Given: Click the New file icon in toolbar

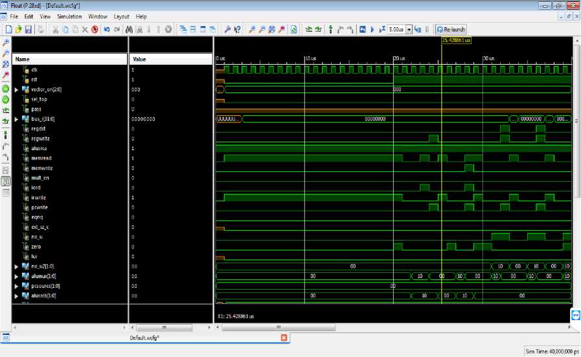Looking at the screenshot, I should pos(8,30).
